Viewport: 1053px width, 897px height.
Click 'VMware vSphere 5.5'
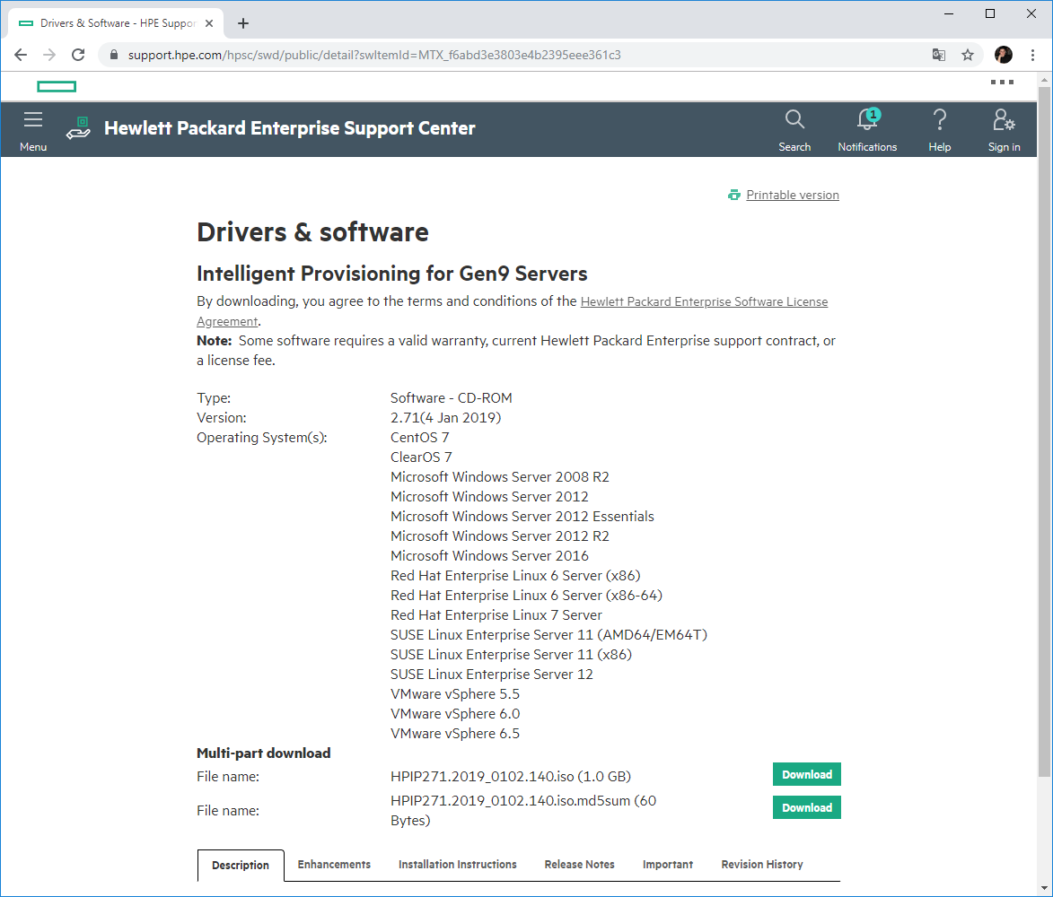tap(455, 694)
